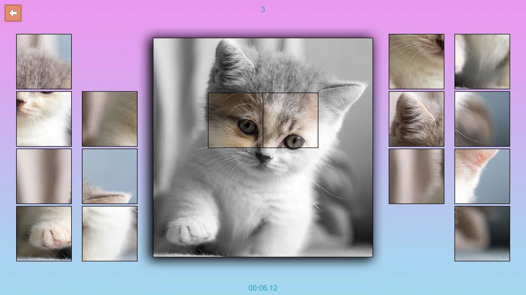
Task: Select the blurred curtain piece in left column
Action: coord(44,176)
